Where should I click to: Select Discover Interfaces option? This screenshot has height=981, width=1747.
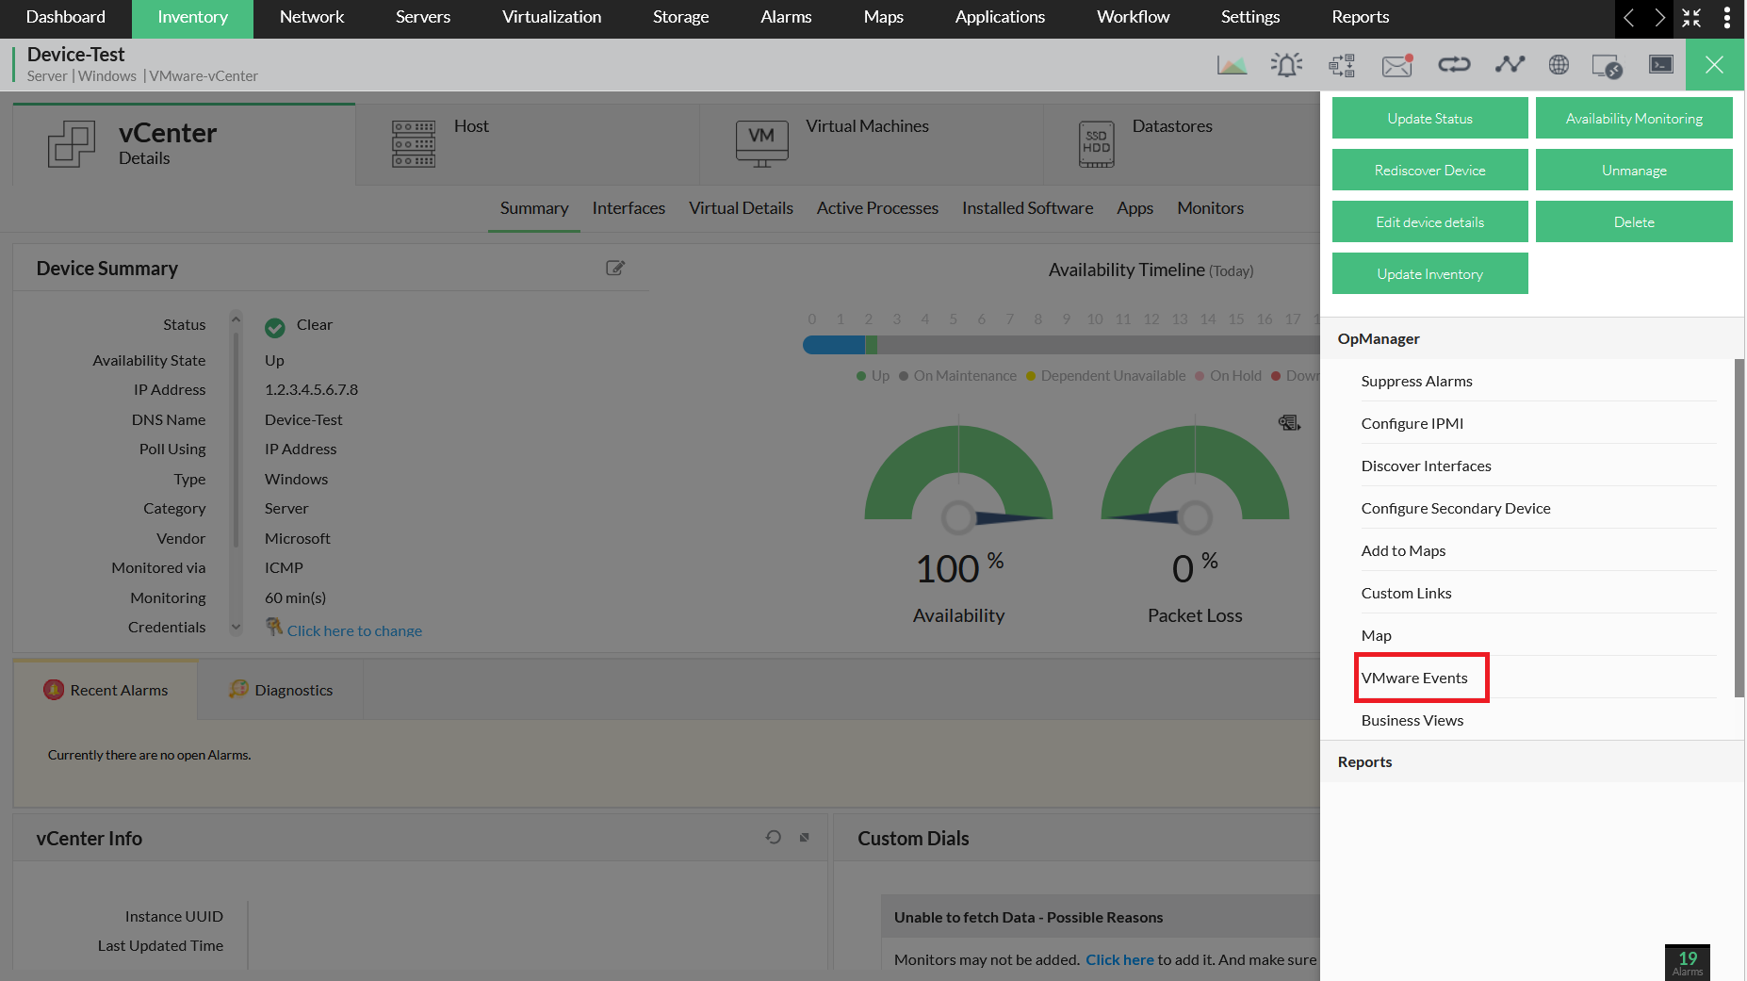[x=1539, y=466]
